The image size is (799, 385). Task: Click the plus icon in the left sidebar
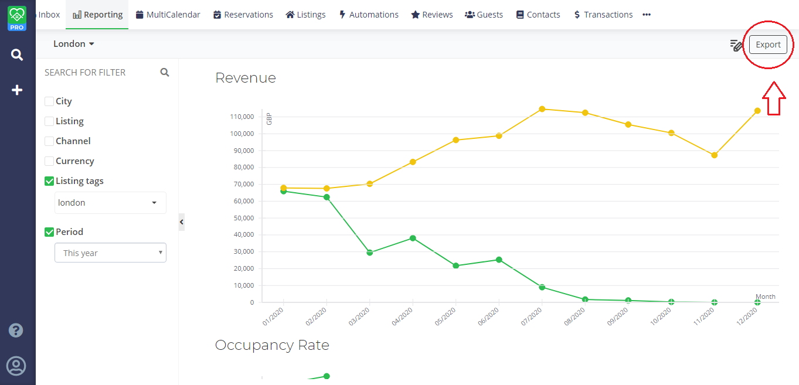click(17, 90)
